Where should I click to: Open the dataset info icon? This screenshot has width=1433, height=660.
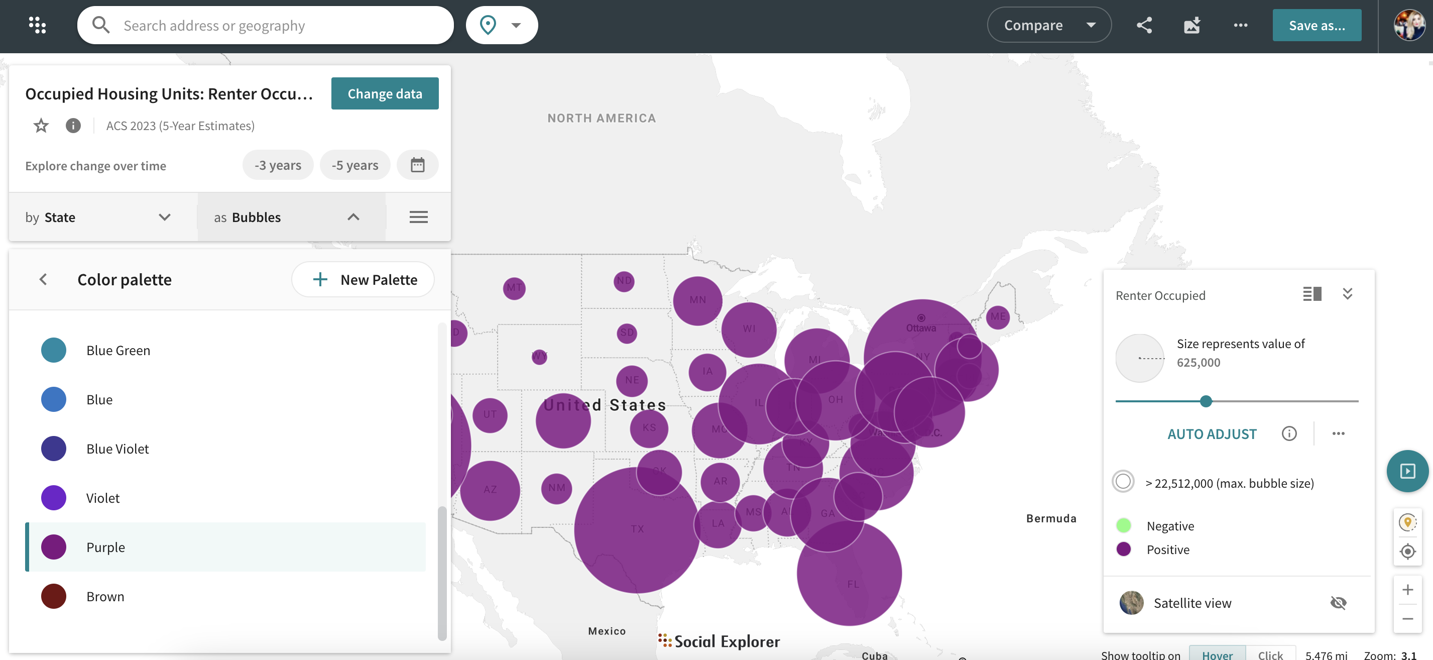tap(73, 126)
